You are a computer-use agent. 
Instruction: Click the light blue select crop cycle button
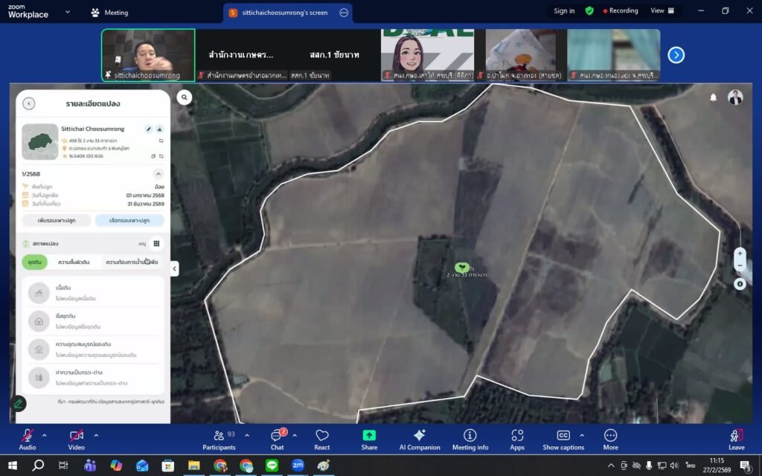[129, 220]
